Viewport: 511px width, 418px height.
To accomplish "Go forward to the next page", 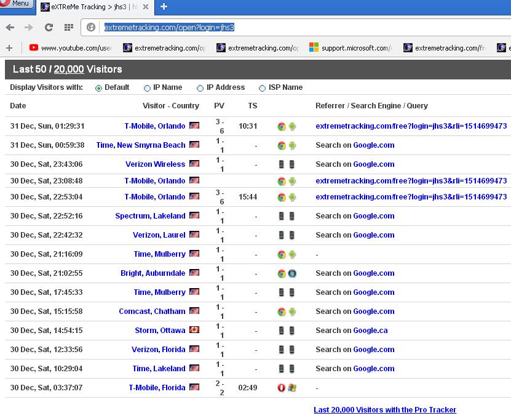I will [x=29, y=28].
